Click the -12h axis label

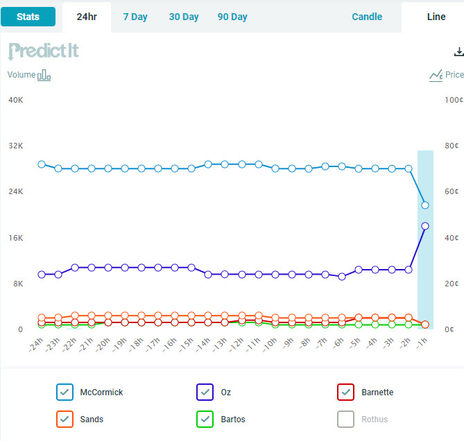coord(237,345)
